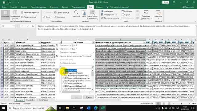Check Общестрой Панели 3 слойные item

(x=64, y=81)
